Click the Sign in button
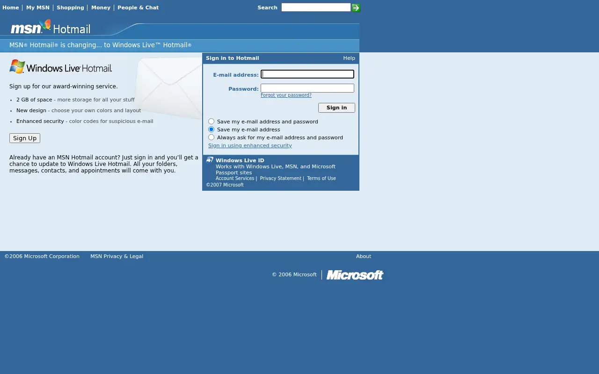The image size is (599, 374). pyautogui.click(x=336, y=108)
